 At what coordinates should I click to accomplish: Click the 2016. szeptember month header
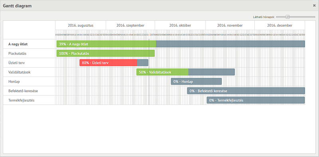(130, 25)
